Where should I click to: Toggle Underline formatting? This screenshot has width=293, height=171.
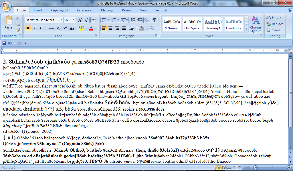click(41, 28)
